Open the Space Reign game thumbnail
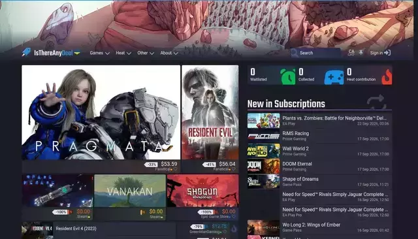418x239 pixels. [x=57, y=191]
